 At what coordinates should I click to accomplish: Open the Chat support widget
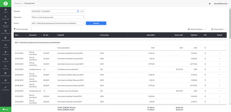tap(5, 109)
